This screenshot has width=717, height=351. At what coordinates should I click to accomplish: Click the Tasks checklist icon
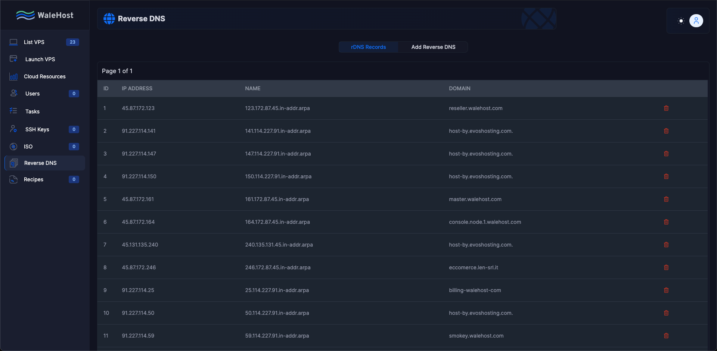point(13,111)
